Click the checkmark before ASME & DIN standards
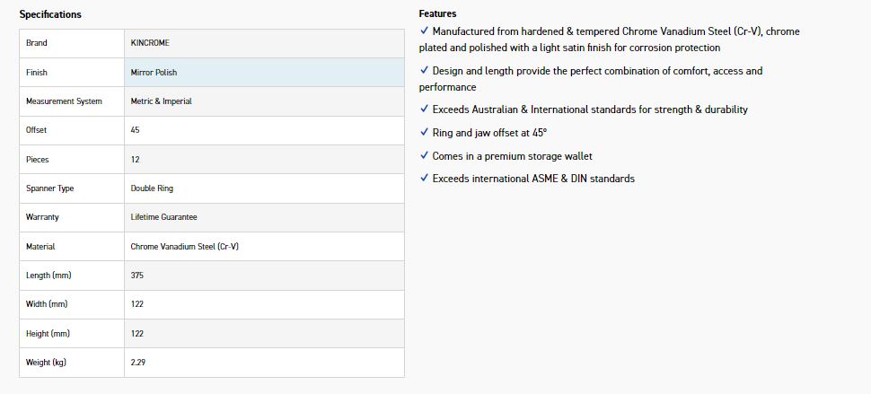 pos(424,179)
